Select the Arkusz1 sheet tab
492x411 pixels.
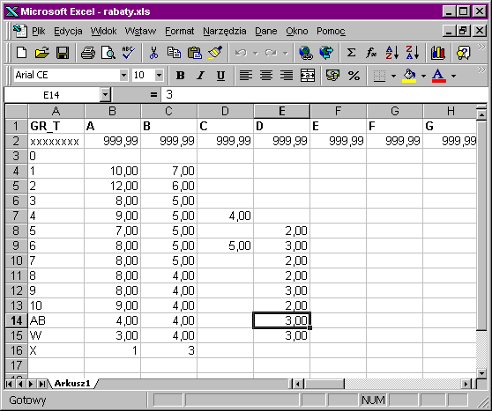coord(72,383)
